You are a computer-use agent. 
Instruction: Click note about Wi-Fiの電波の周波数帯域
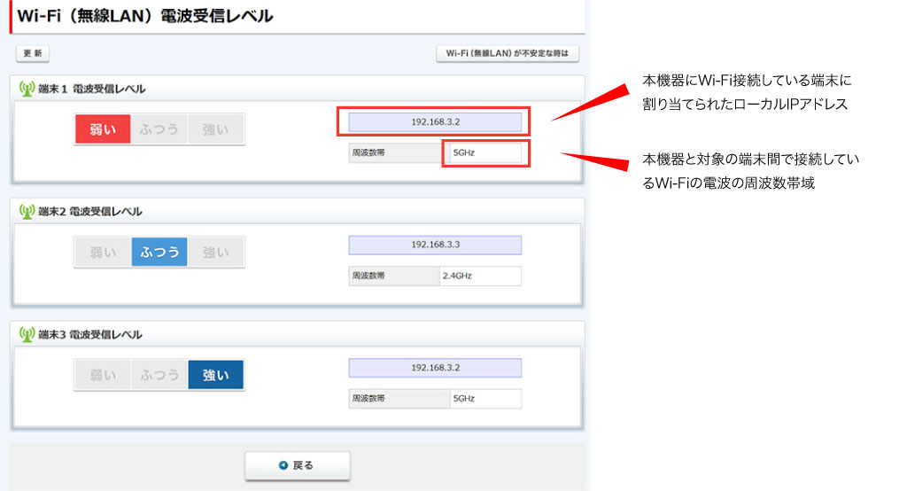(x=751, y=171)
